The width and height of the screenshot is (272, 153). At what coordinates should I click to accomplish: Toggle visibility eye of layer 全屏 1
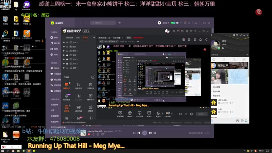[64, 68]
